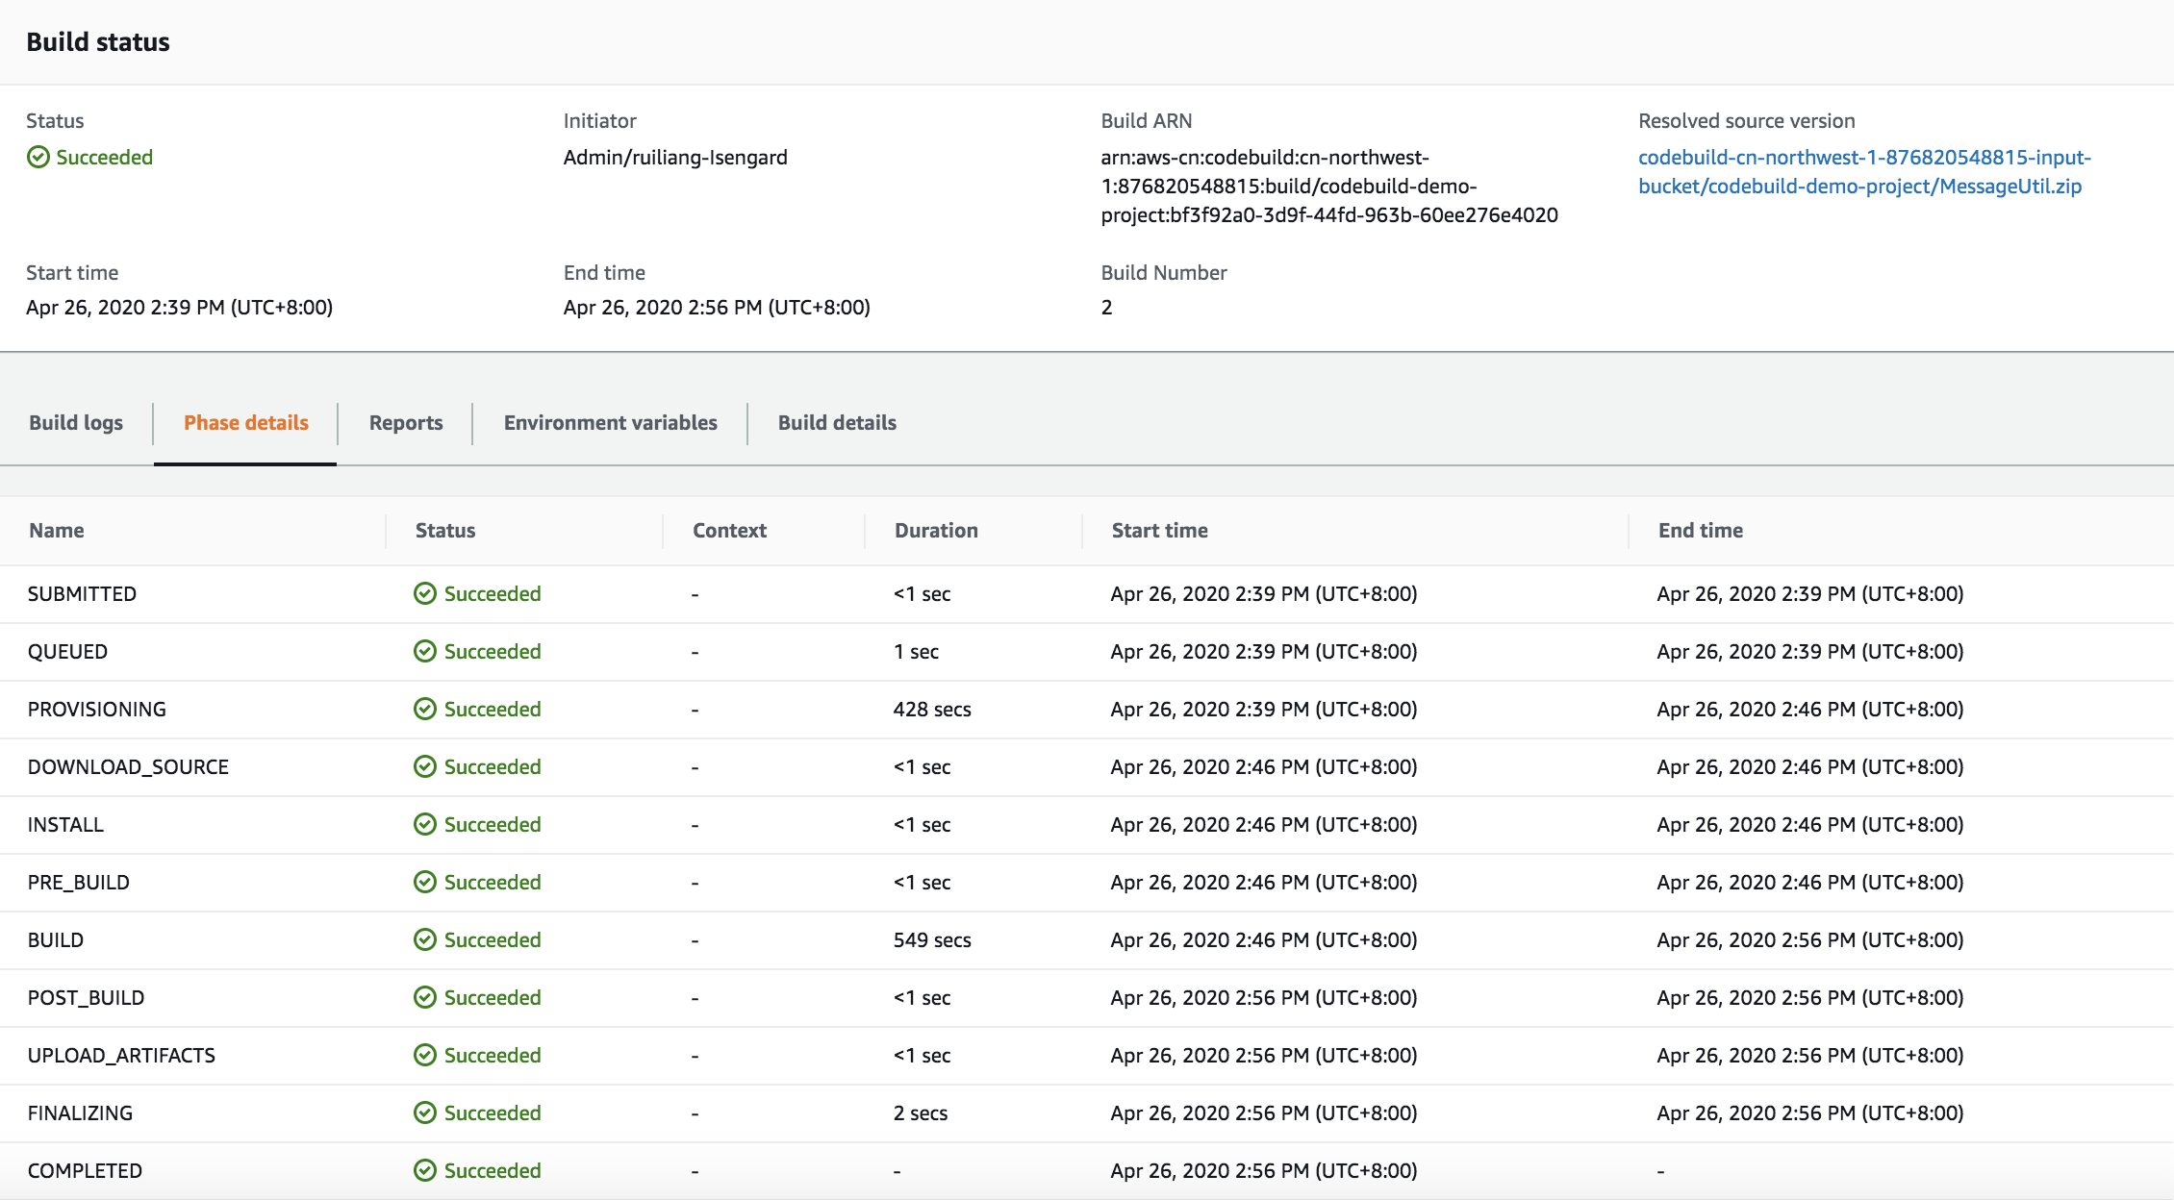Click the 428 secs duration value
The height and width of the screenshot is (1200, 2174).
(x=932, y=710)
